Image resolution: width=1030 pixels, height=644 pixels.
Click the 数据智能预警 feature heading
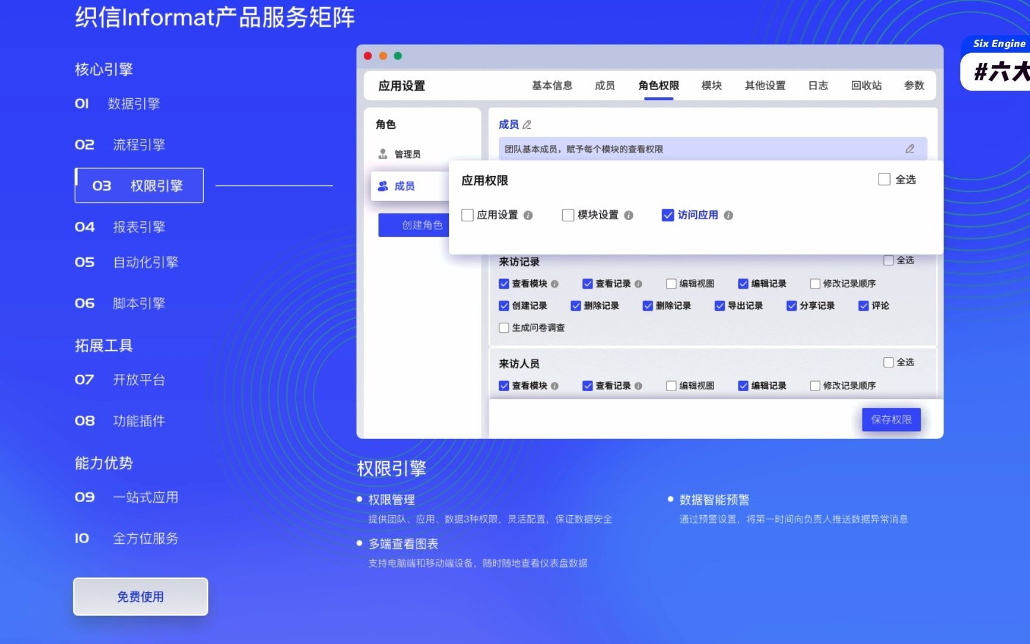click(x=714, y=500)
